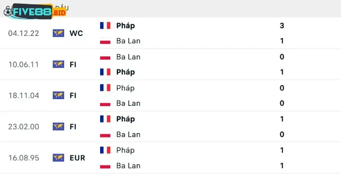
Task: Click the competition icon for the 23.02.00 match
Action: pos(58,126)
